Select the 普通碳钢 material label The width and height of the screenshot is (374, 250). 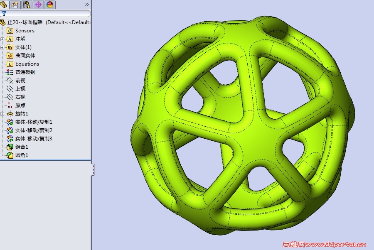(x=25, y=72)
